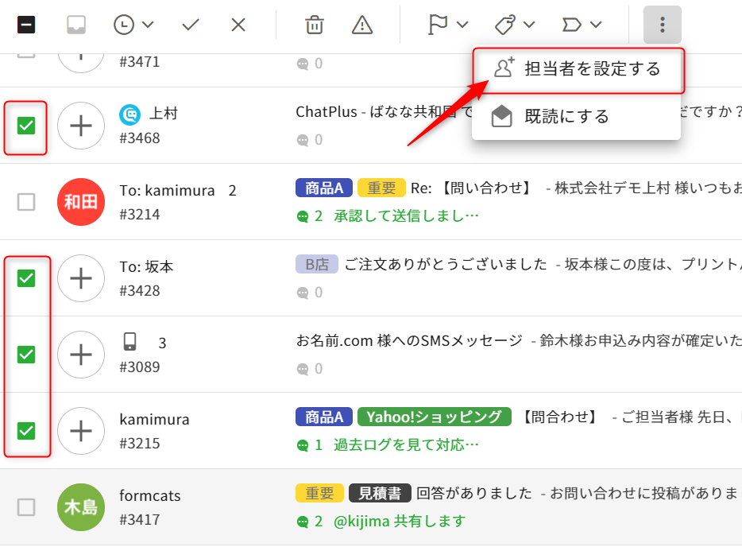Image resolution: width=742 pixels, height=547 pixels.
Task: Click the checkmark mark-done icon
Action: pyautogui.click(x=191, y=25)
